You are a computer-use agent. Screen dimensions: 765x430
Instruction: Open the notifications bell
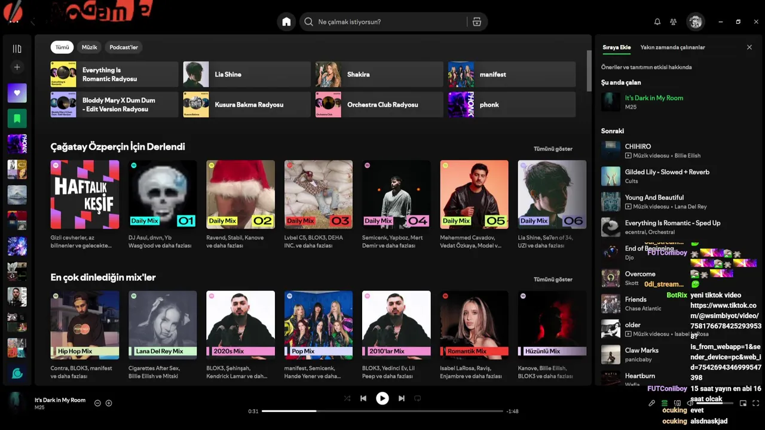[657, 21]
